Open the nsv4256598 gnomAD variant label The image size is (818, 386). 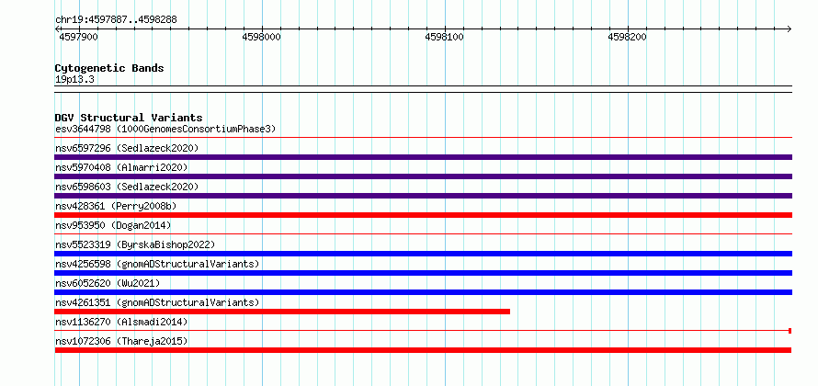[157, 264]
